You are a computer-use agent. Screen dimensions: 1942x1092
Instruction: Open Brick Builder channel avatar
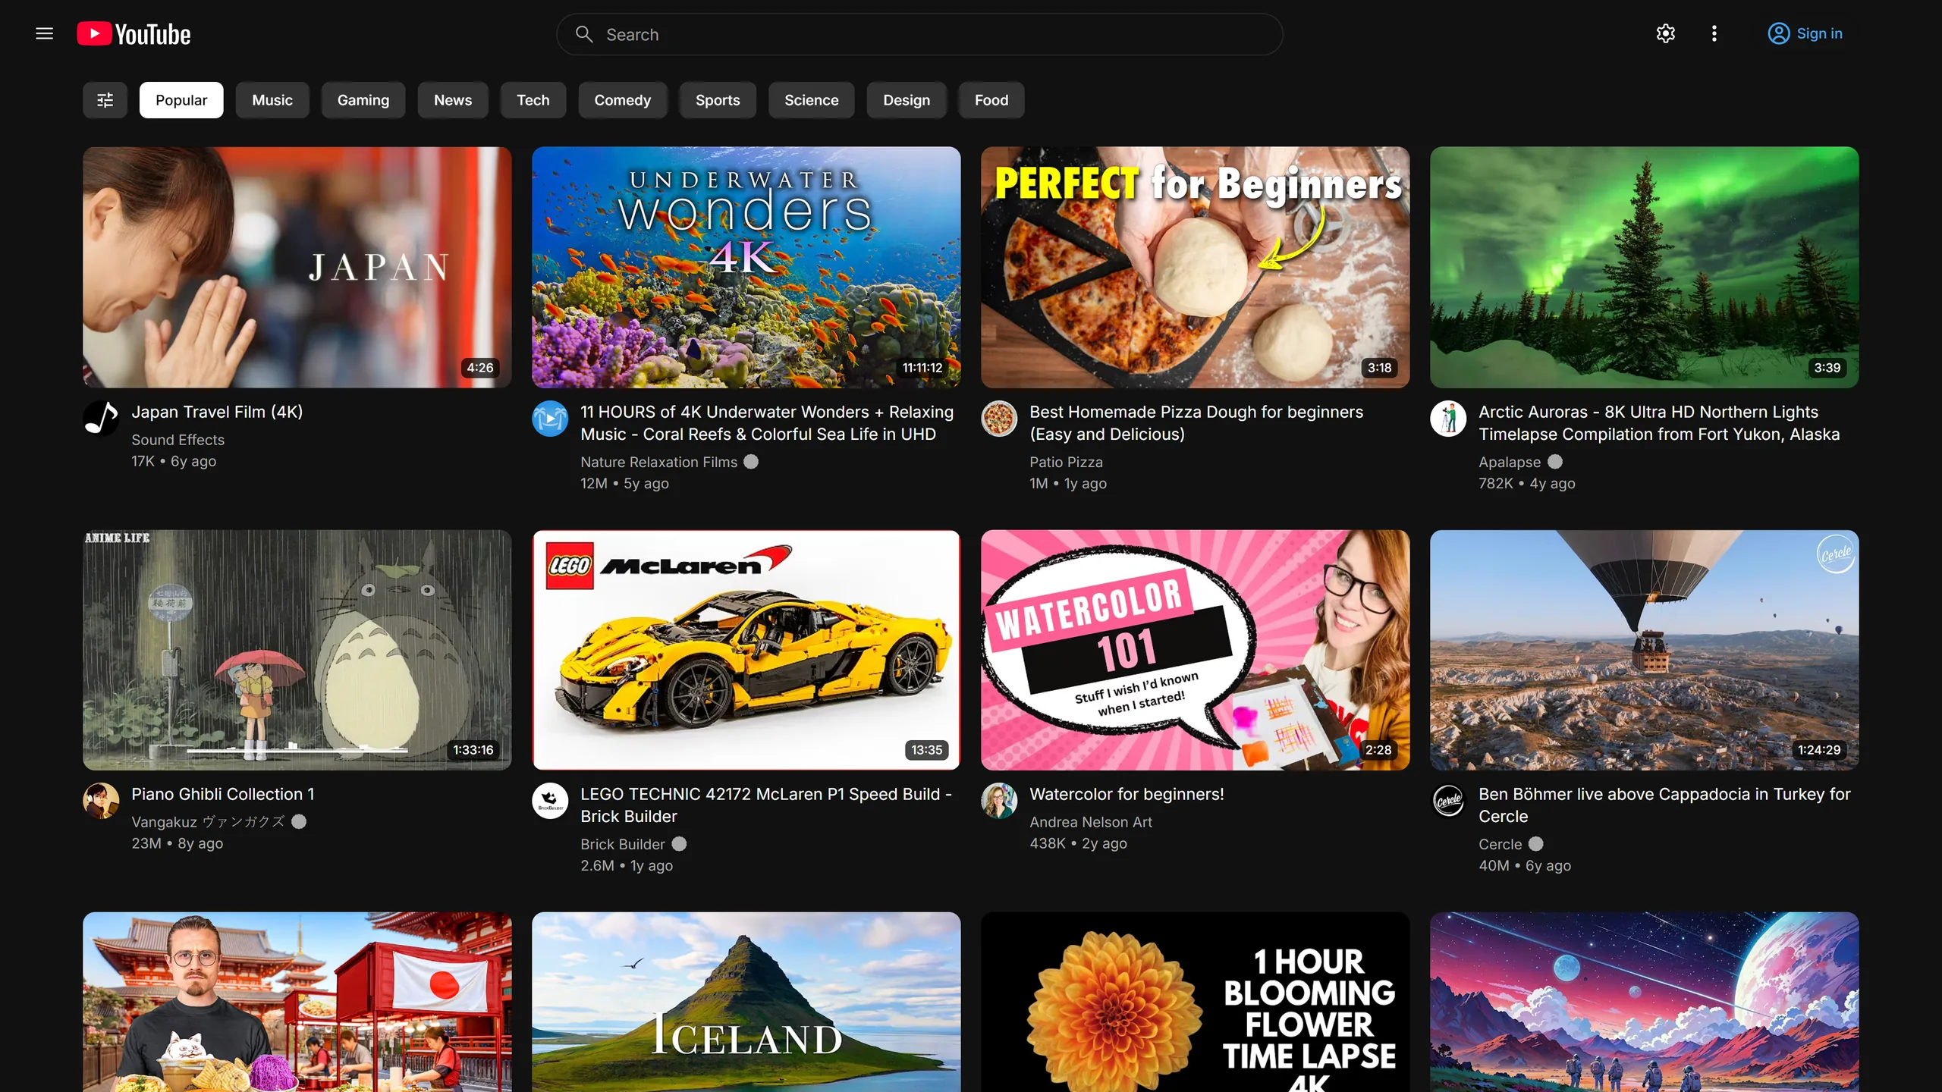pos(550,801)
